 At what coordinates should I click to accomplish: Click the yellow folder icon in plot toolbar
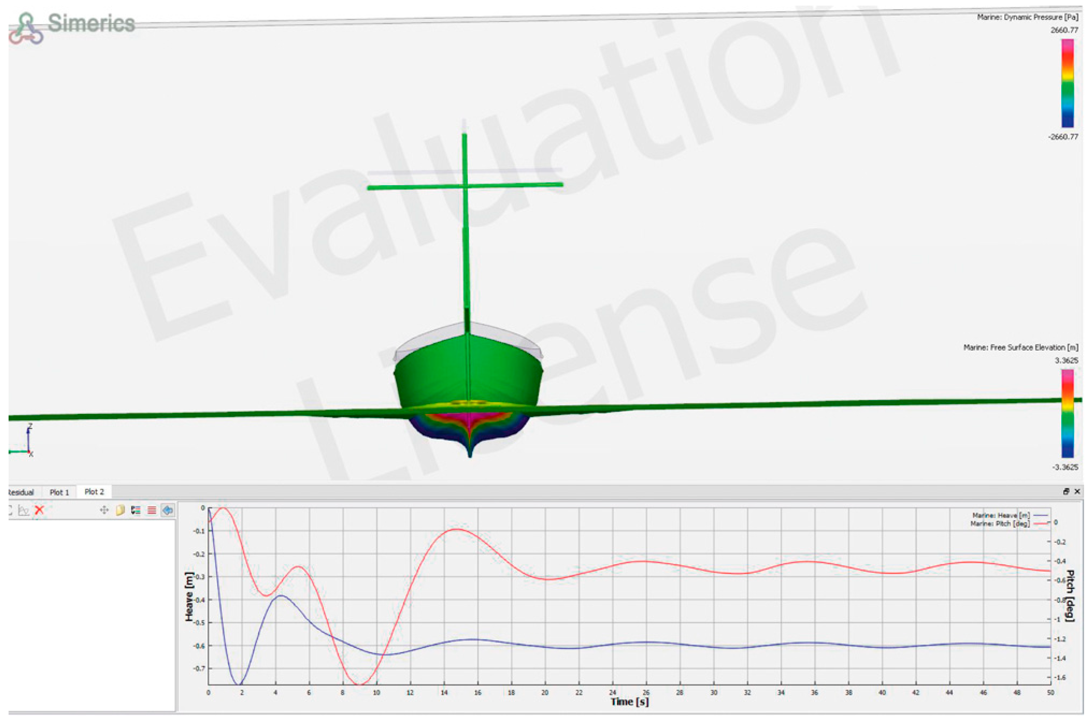[x=120, y=510]
